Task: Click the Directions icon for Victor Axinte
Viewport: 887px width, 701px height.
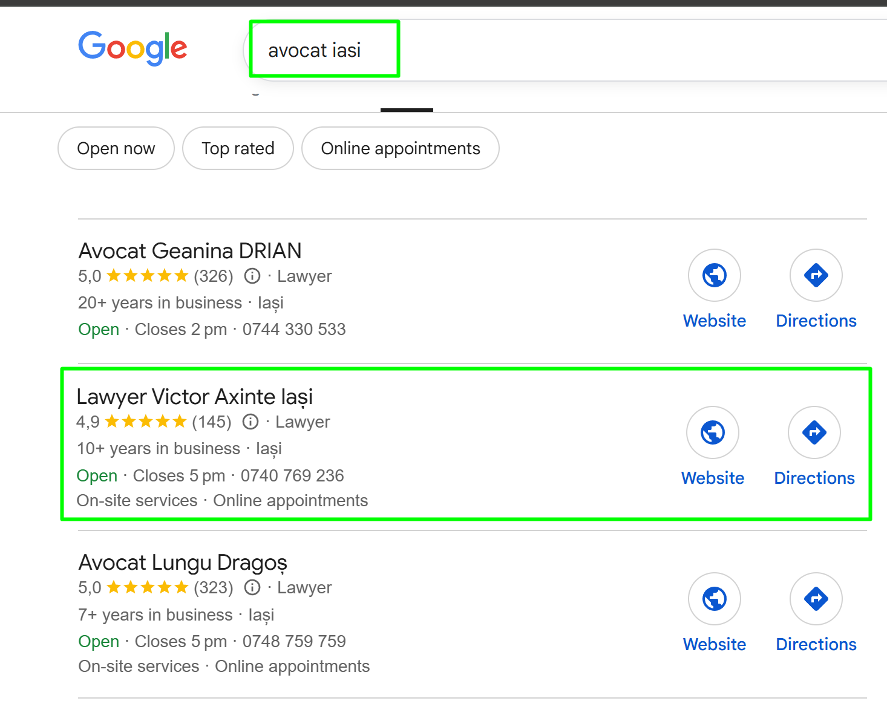Action: (x=814, y=432)
